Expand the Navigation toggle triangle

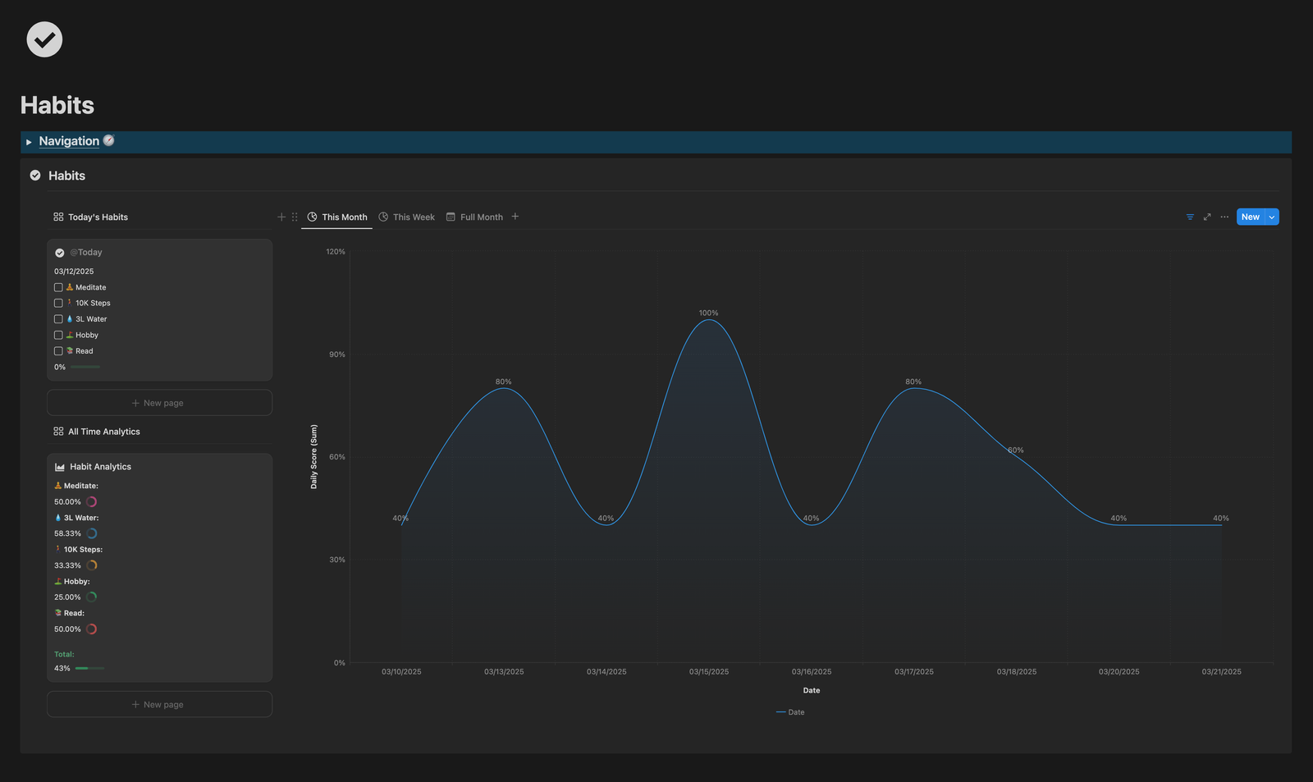pyautogui.click(x=29, y=142)
